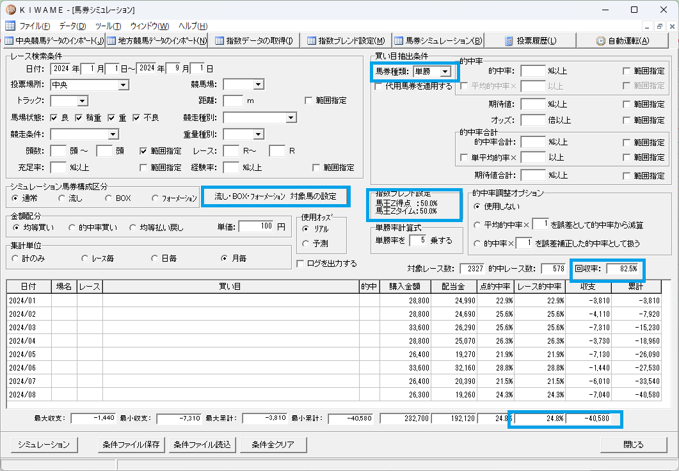Screen dimensions: 679x471
Task: Select the BOX ticket composition radio
Action: (x=108, y=198)
